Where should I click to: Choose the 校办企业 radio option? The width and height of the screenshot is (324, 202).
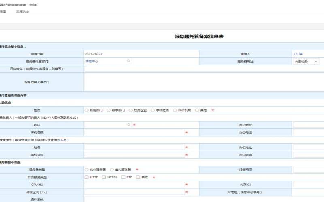(x=130, y=110)
